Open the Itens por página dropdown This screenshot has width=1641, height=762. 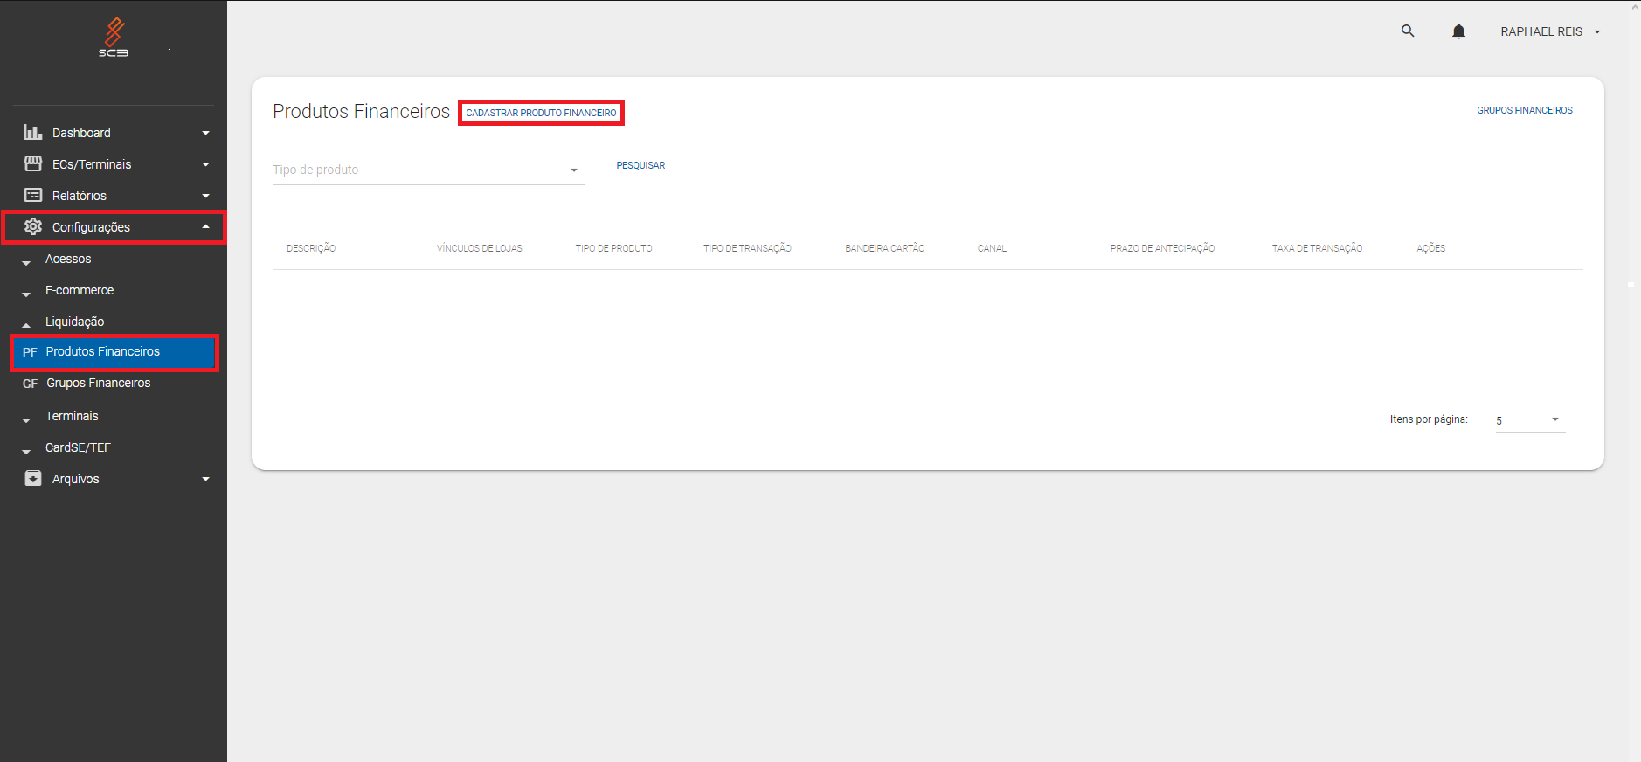pos(1529,420)
